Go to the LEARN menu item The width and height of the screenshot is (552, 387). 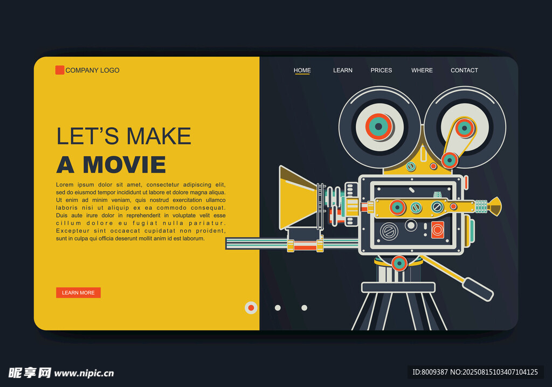pos(342,70)
